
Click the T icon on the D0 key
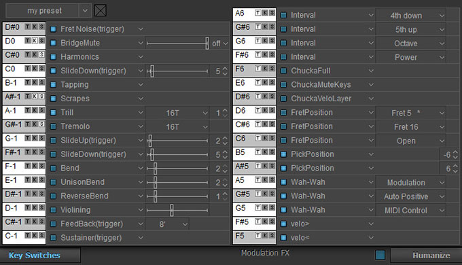28,41
